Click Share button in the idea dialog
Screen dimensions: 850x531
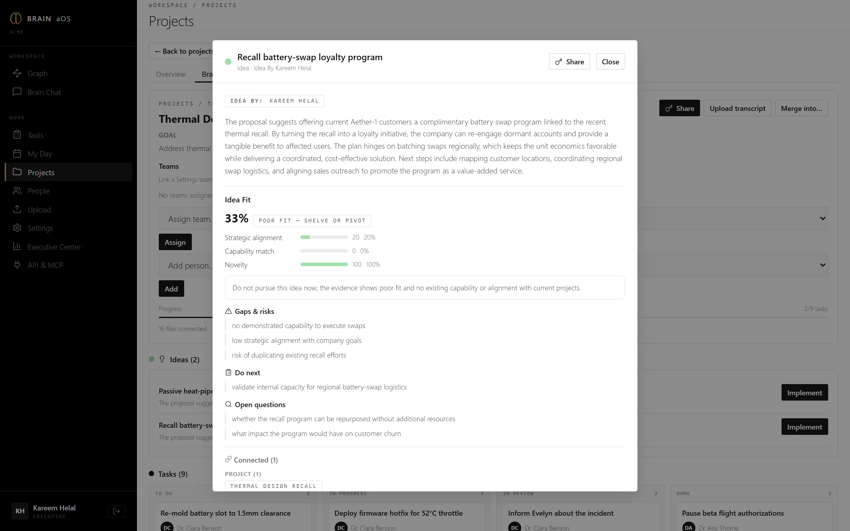pos(569,62)
